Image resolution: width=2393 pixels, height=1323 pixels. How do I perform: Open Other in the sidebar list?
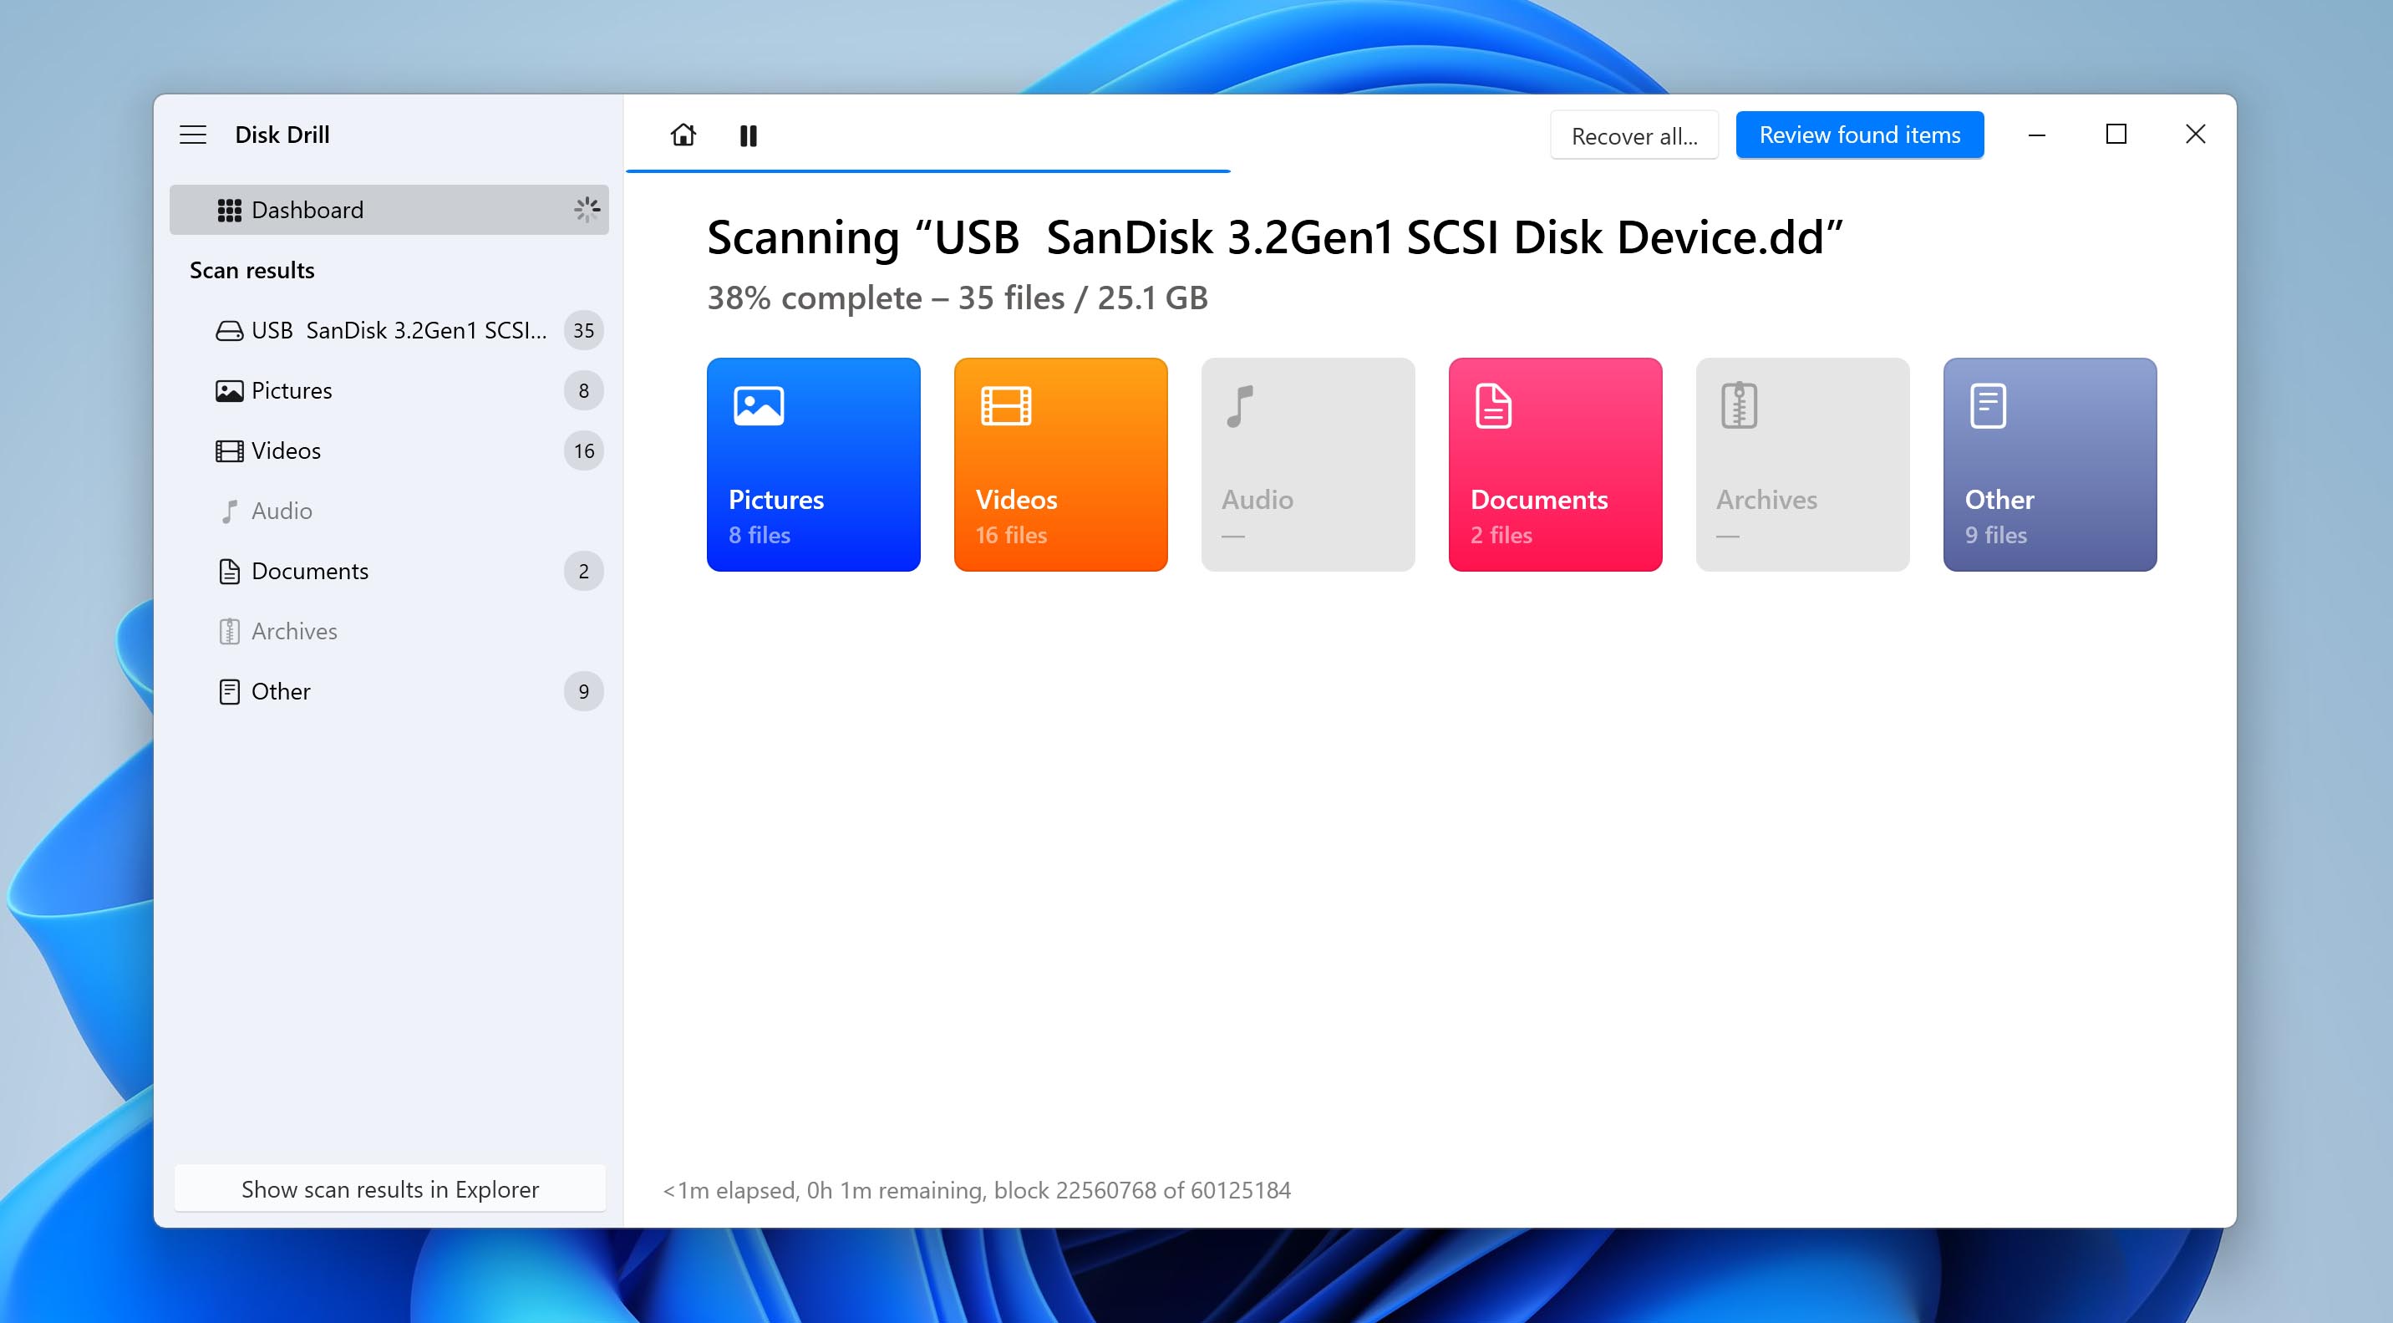[389, 692]
